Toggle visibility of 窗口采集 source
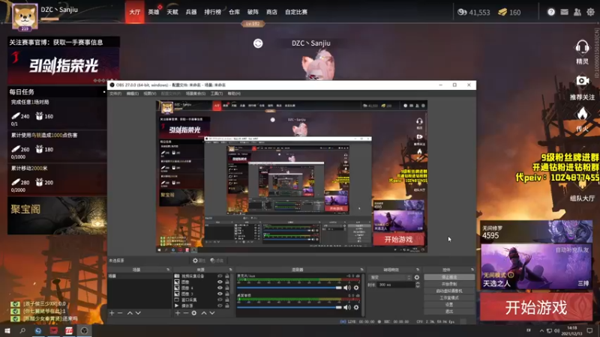 [220, 300]
